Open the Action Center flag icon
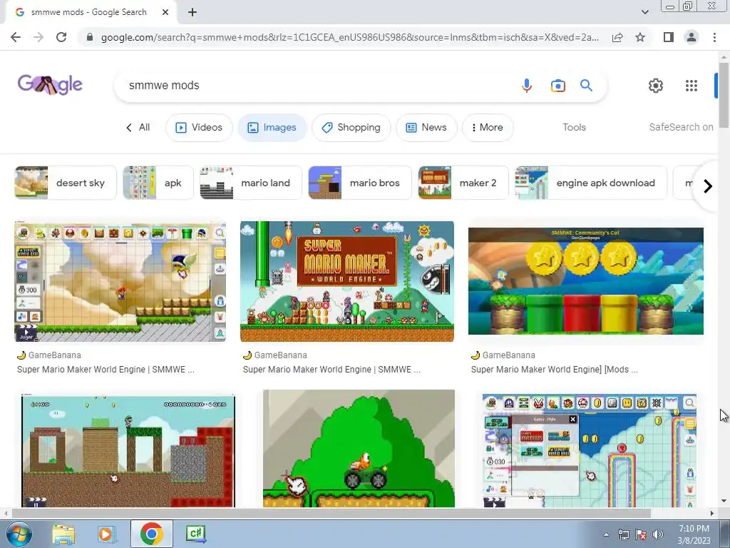 (x=641, y=534)
